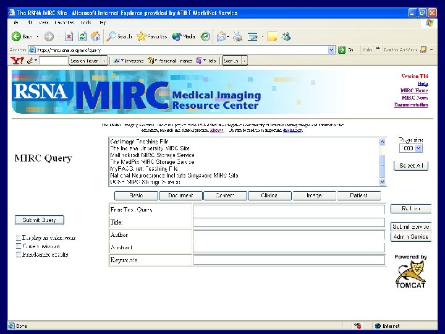Click the History icon
445x334 pixels.
tap(205, 36)
